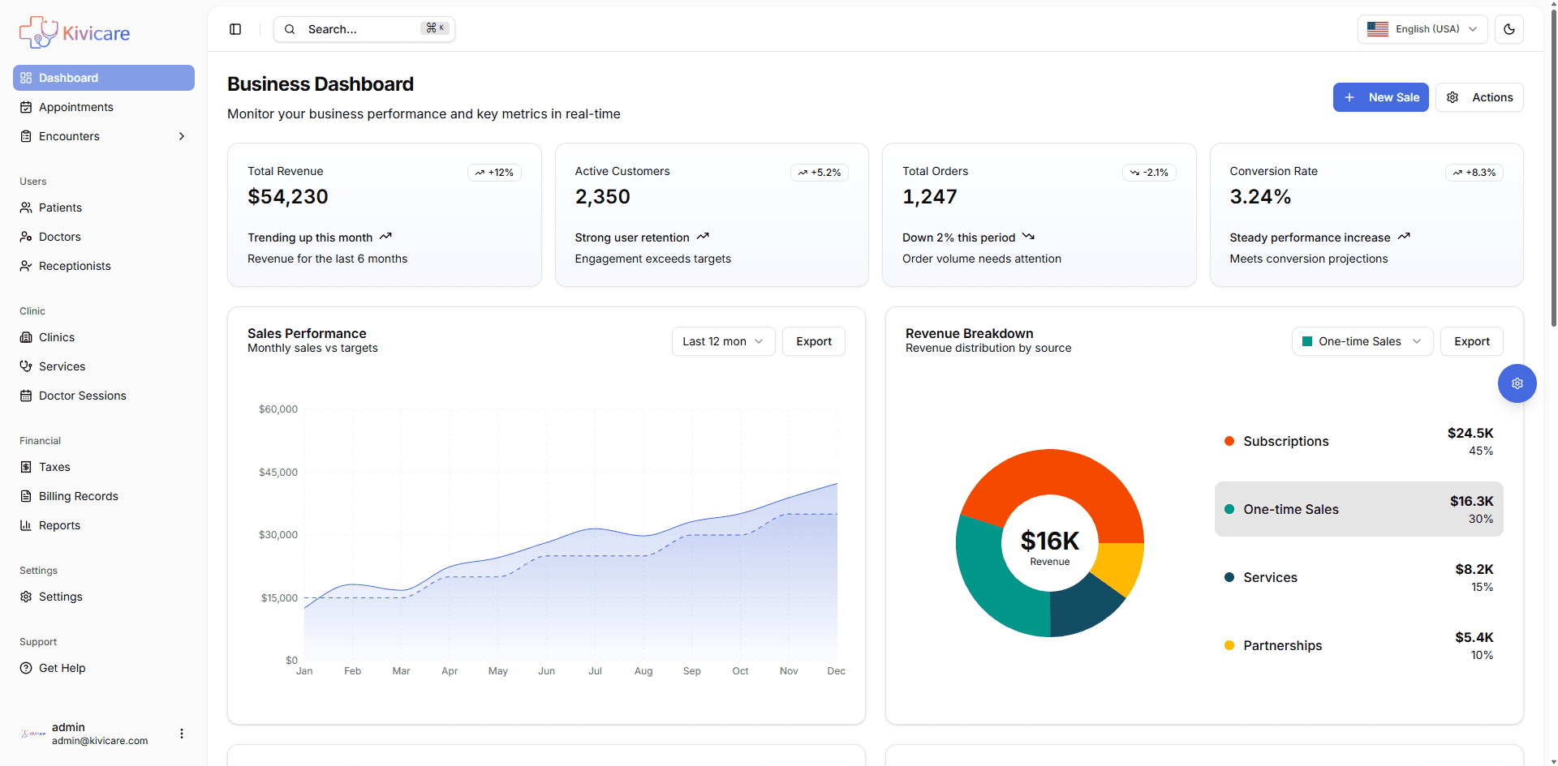This screenshot has width=1558, height=766.
Task: Open the search bar magnifier icon
Action: pos(290,28)
